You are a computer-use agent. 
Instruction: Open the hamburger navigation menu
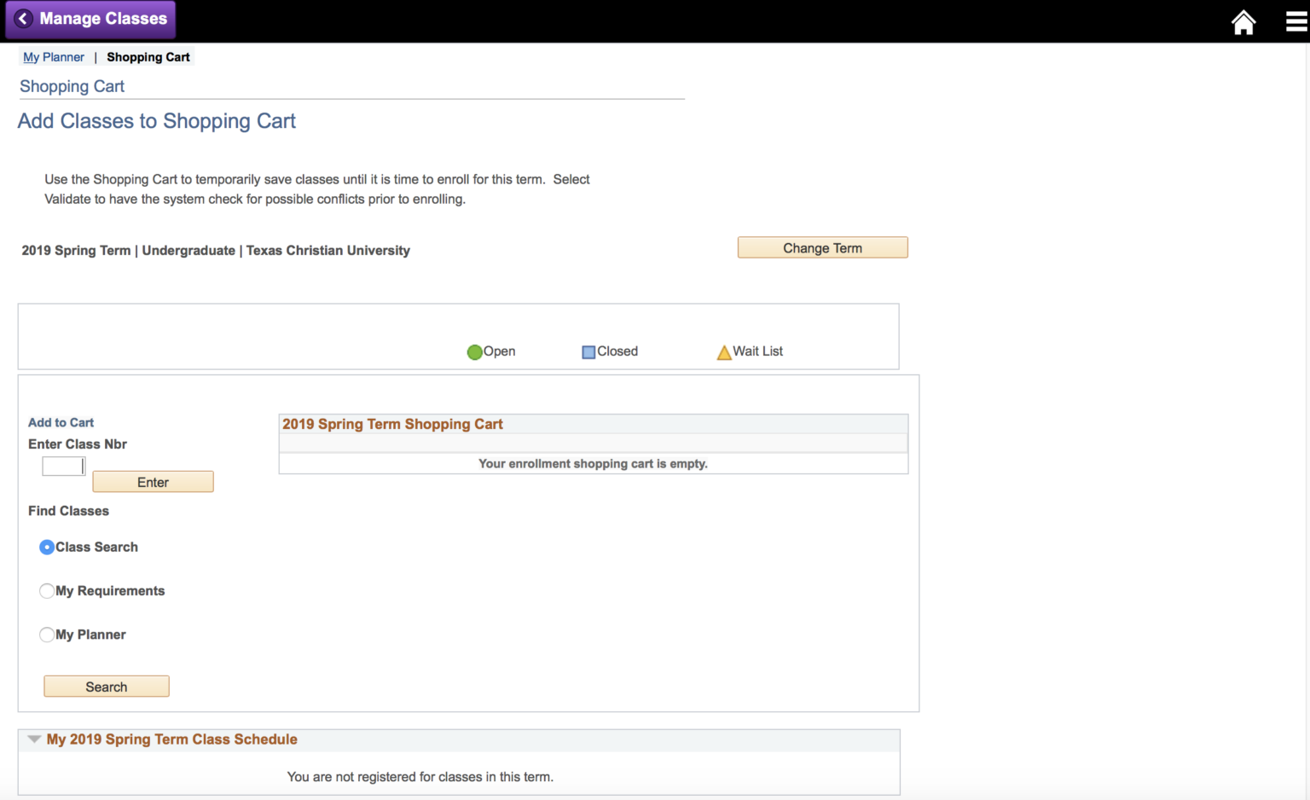point(1296,22)
